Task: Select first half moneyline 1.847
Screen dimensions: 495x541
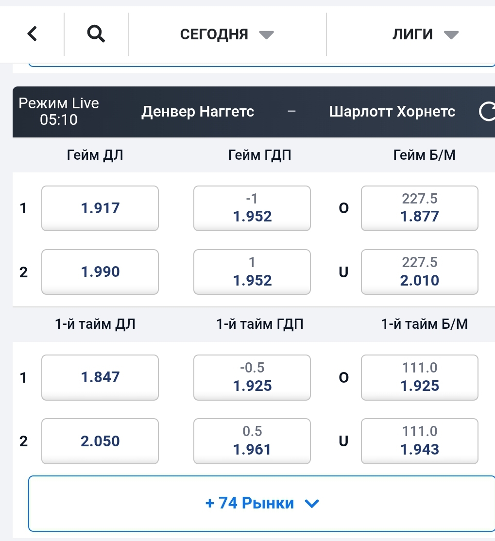Action: point(100,377)
